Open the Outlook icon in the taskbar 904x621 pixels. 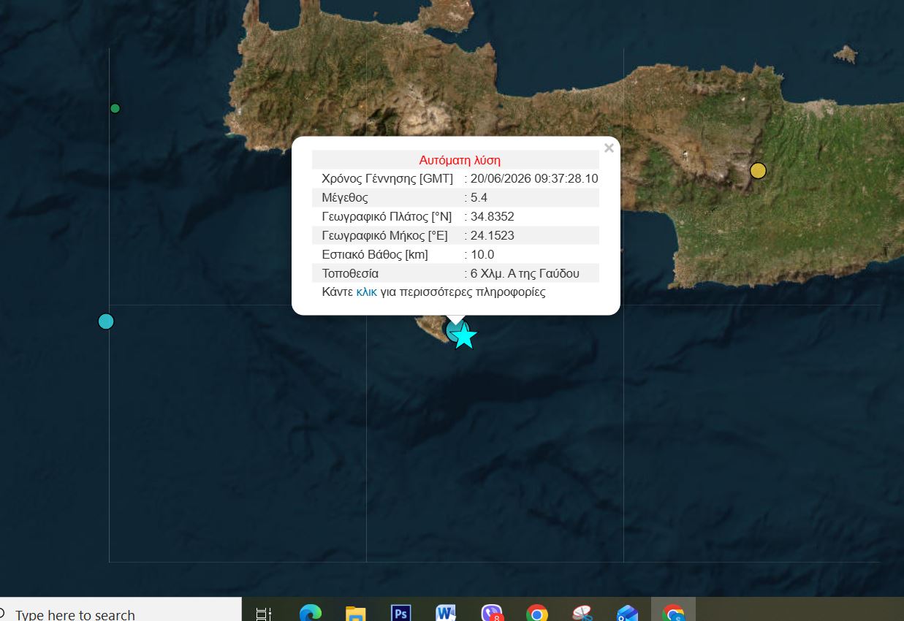coord(628,613)
